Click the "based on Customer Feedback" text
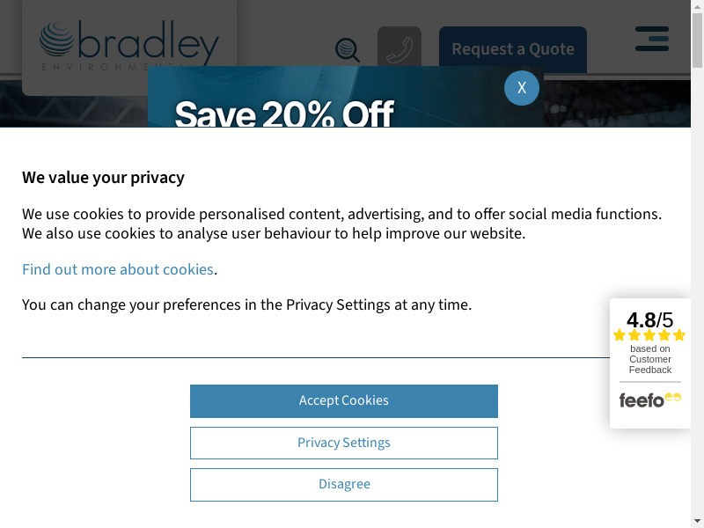Screen dimensions: 704x528 pos(650,359)
